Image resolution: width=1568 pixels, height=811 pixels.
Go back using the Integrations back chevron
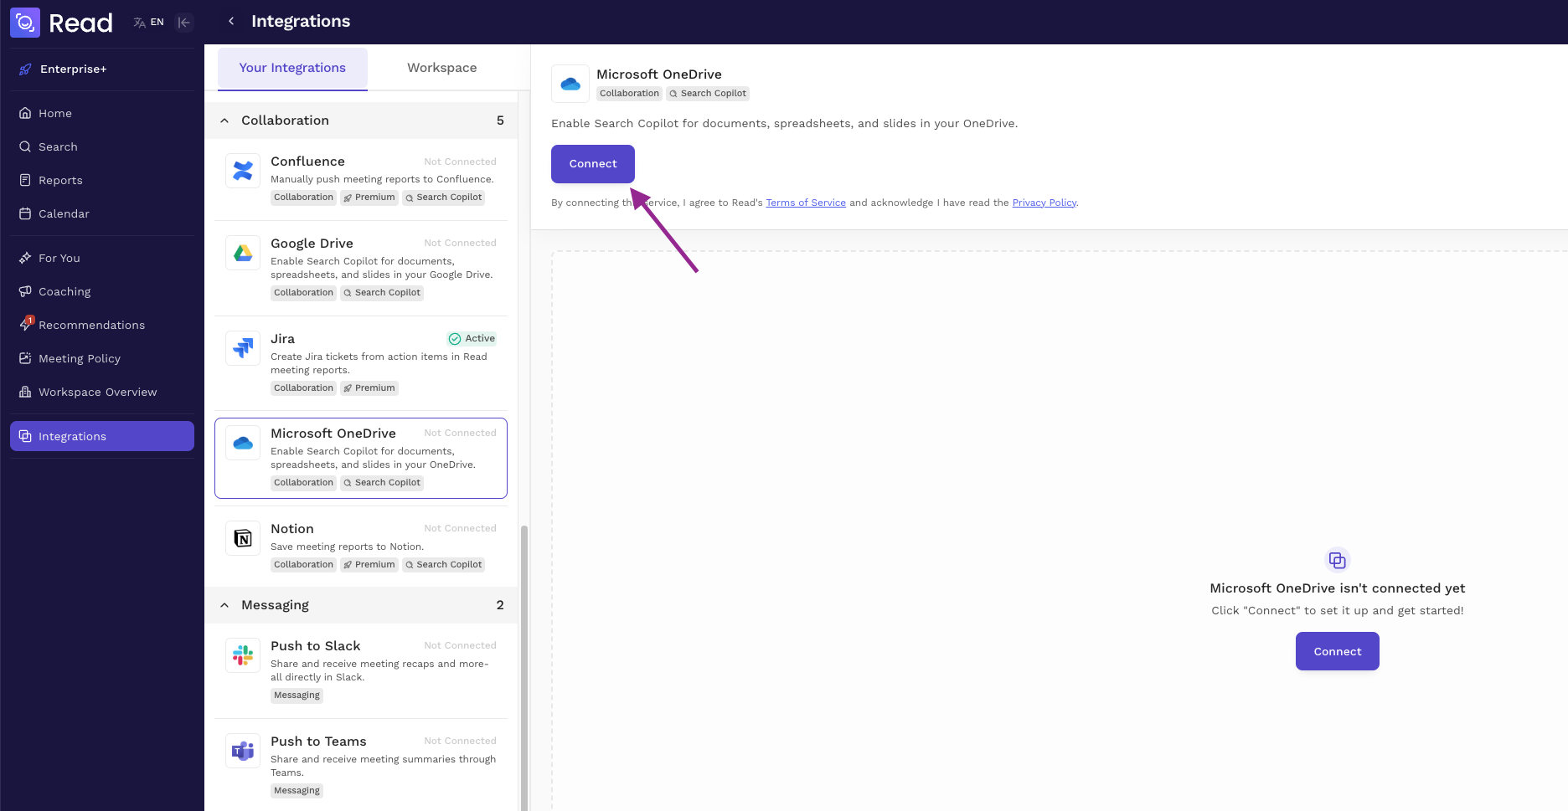coord(231,21)
